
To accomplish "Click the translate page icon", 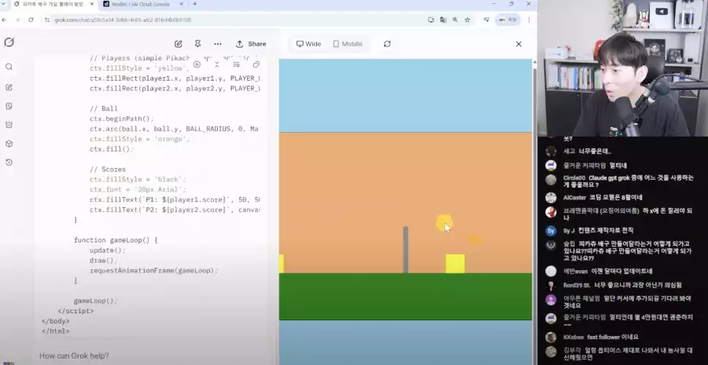I will [x=443, y=20].
